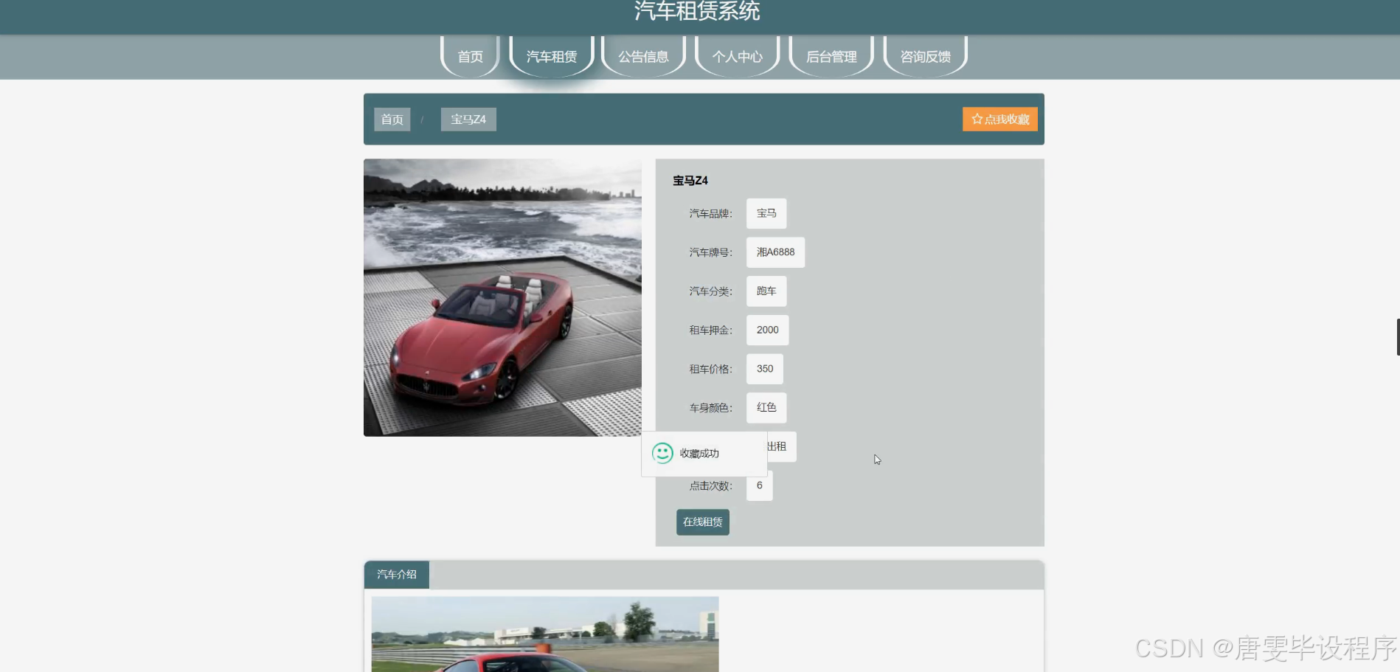Viewport: 1400px width, 672px height.
Task: Go to the 个人中心 tab
Action: (737, 56)
